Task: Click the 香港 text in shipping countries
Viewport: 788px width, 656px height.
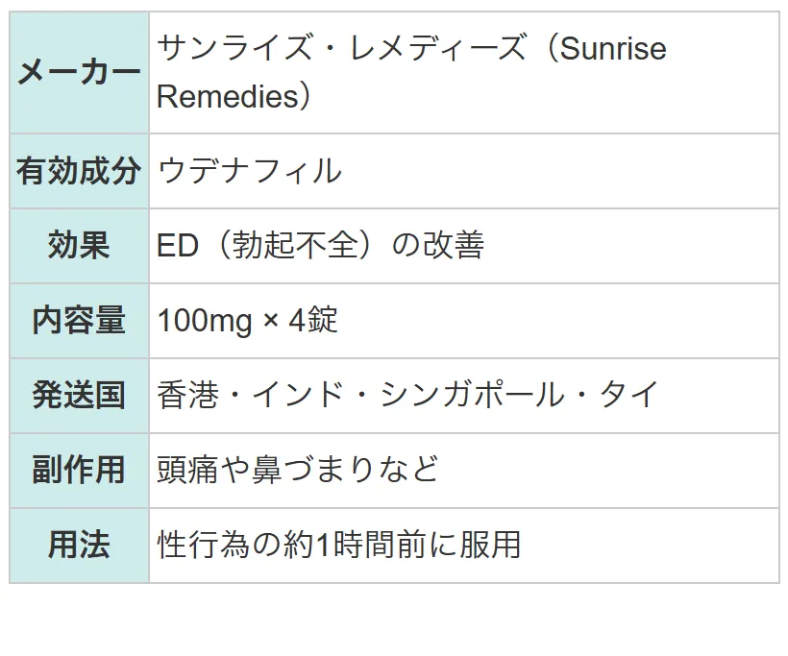Action: (188, 395)
